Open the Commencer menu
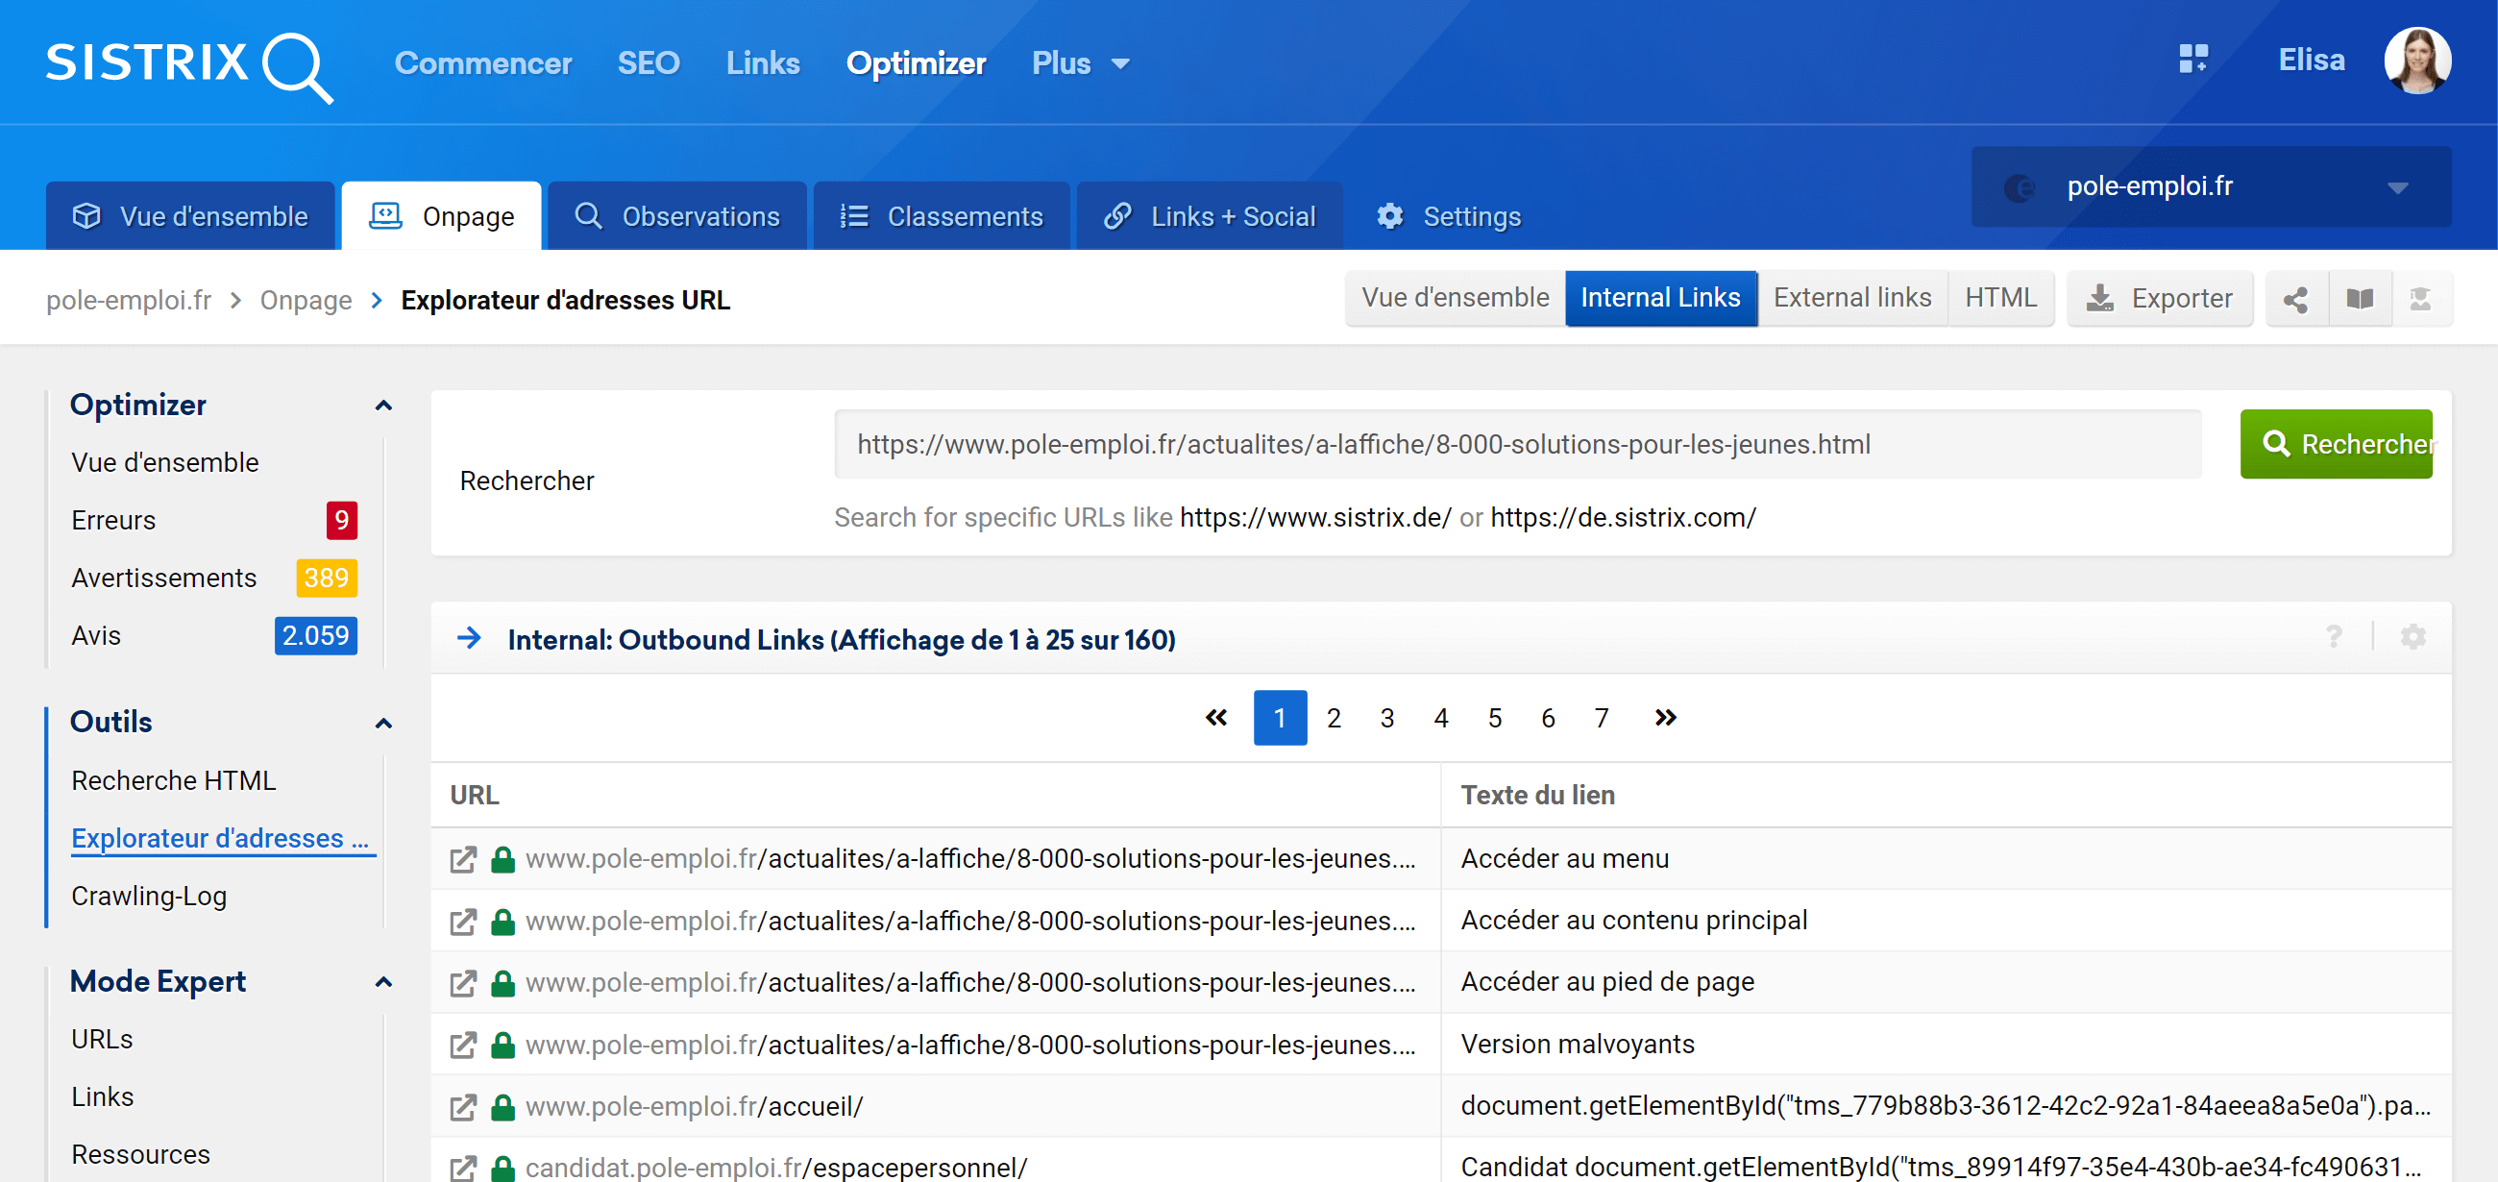 [483, 63]
